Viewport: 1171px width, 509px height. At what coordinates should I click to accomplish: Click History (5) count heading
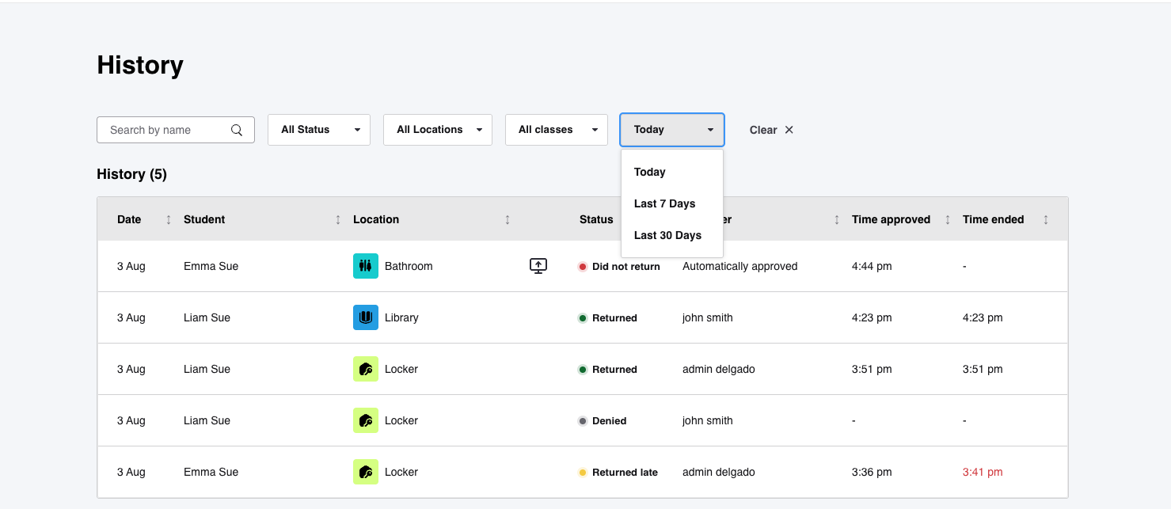[131, 174]
